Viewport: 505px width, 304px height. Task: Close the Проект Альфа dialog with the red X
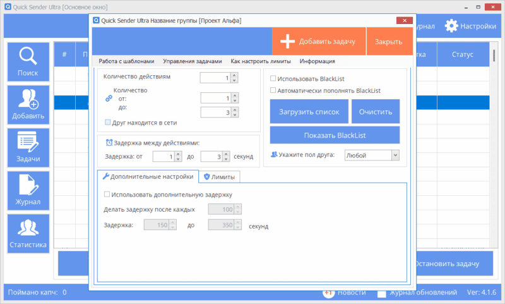click(x=405, y=20)
